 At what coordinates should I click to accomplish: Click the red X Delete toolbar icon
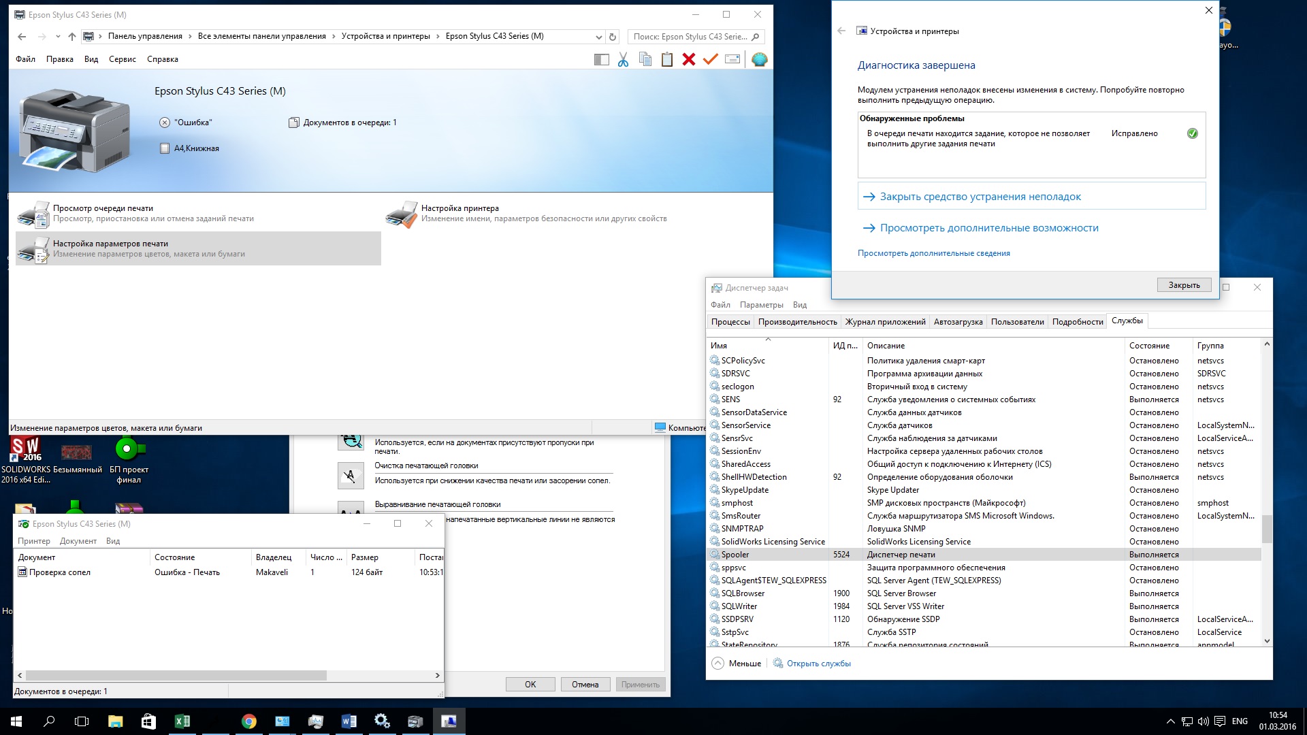point(688,60)
